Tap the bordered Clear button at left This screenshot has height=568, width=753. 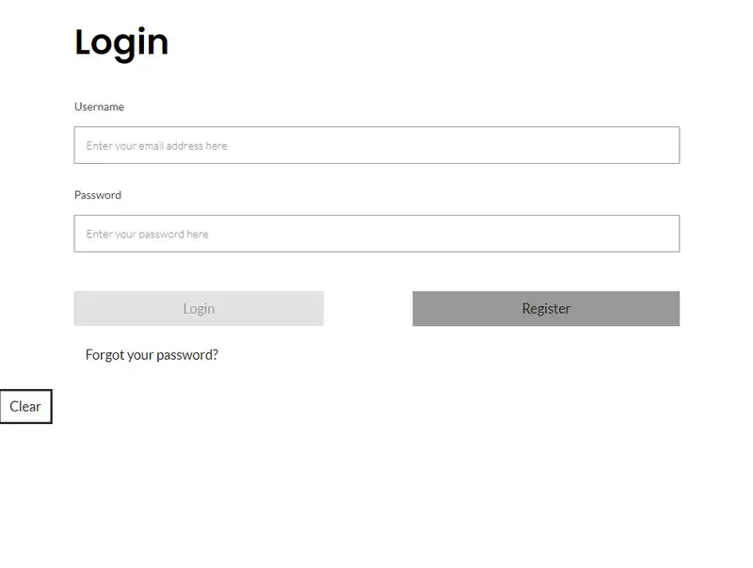click(25, 407)
